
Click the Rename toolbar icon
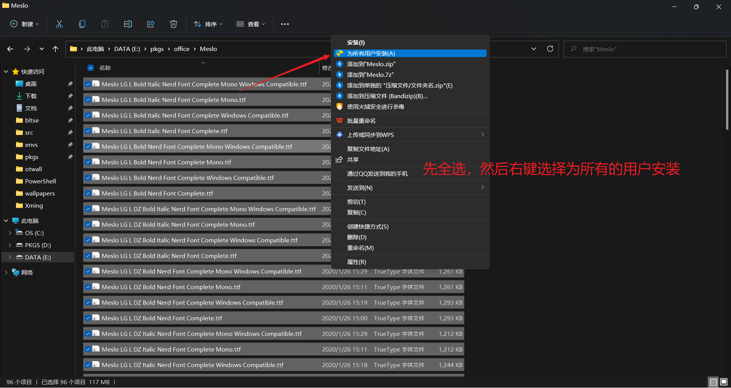128,24
